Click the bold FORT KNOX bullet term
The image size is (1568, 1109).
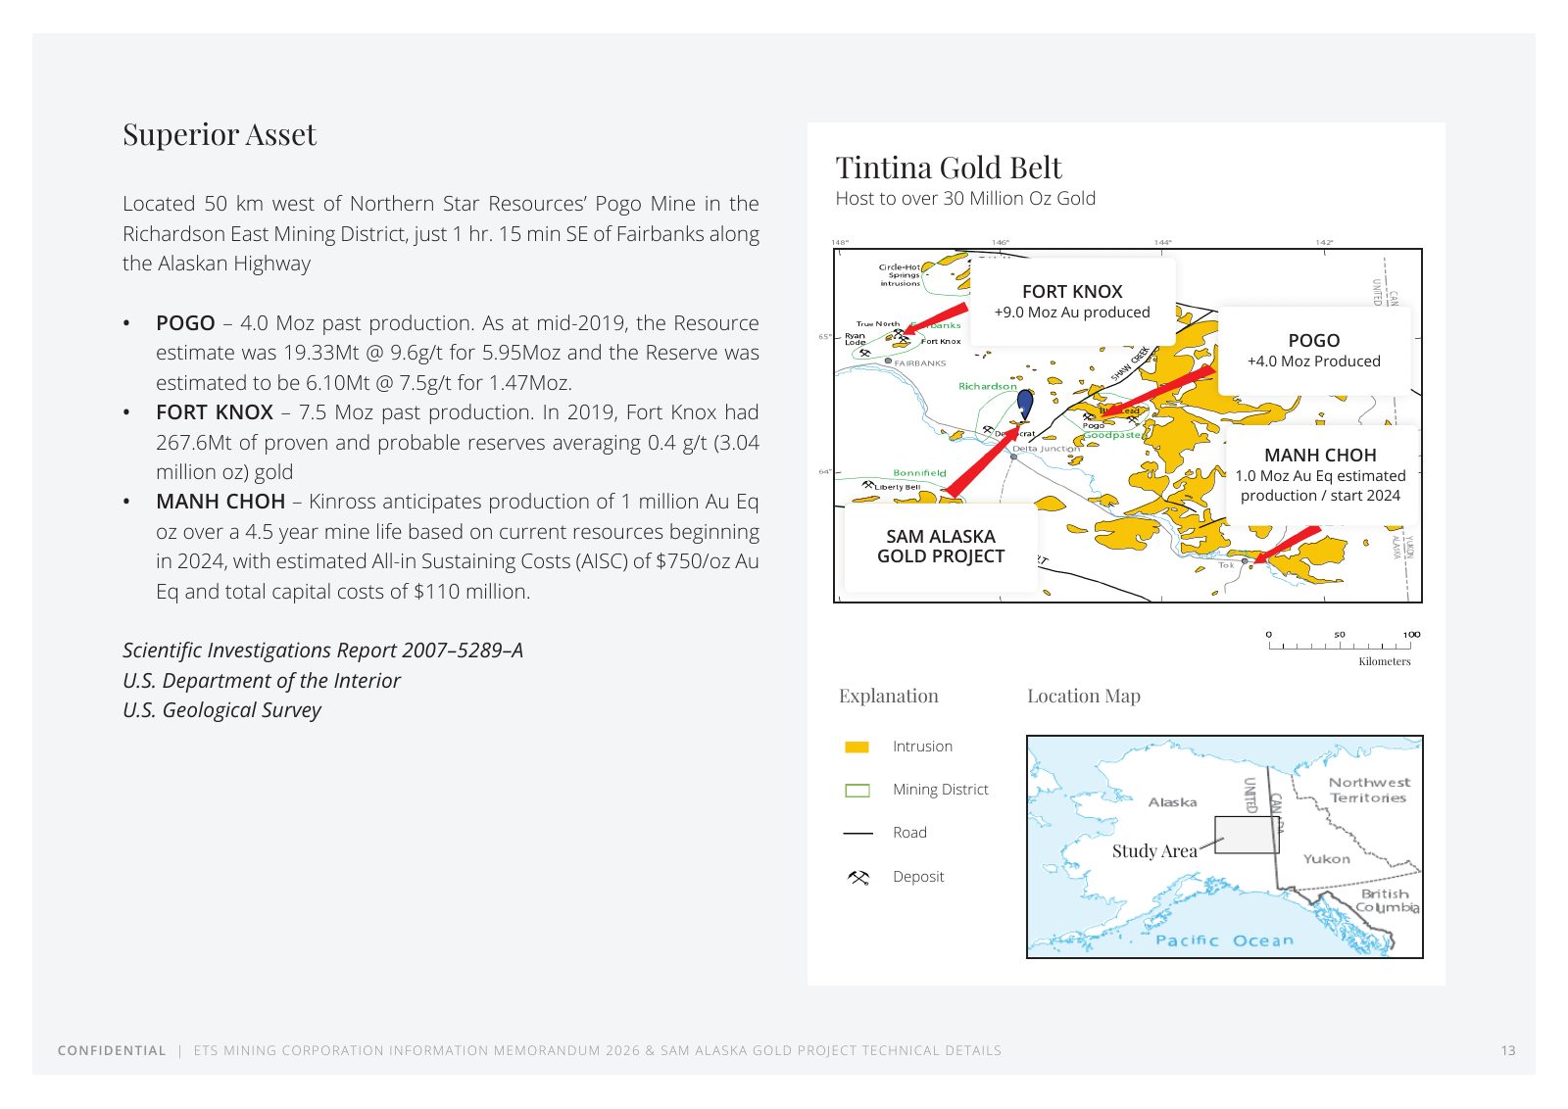click(215, 412)
